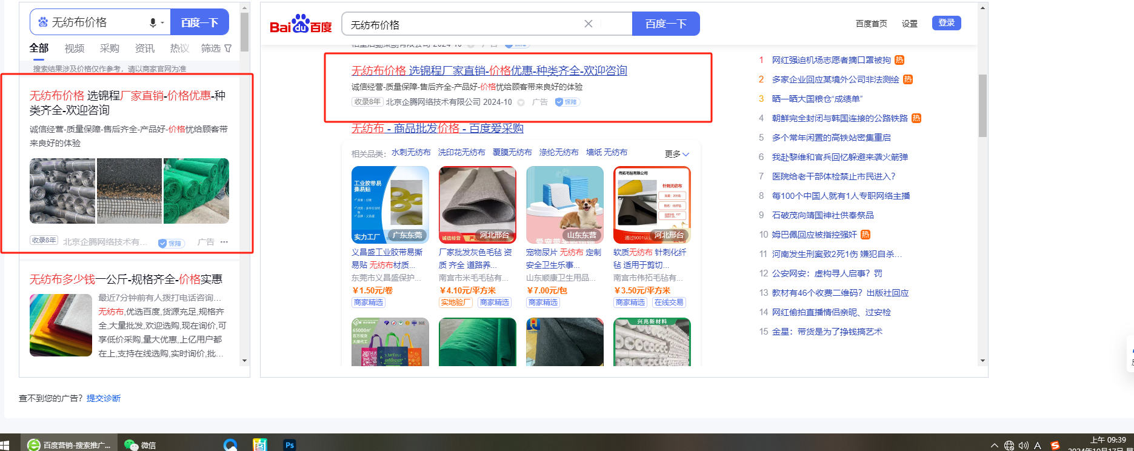Viewport: 1134px width, 451px height.
Task: Switch to the 全部 tab
Action: pos(39,48)
